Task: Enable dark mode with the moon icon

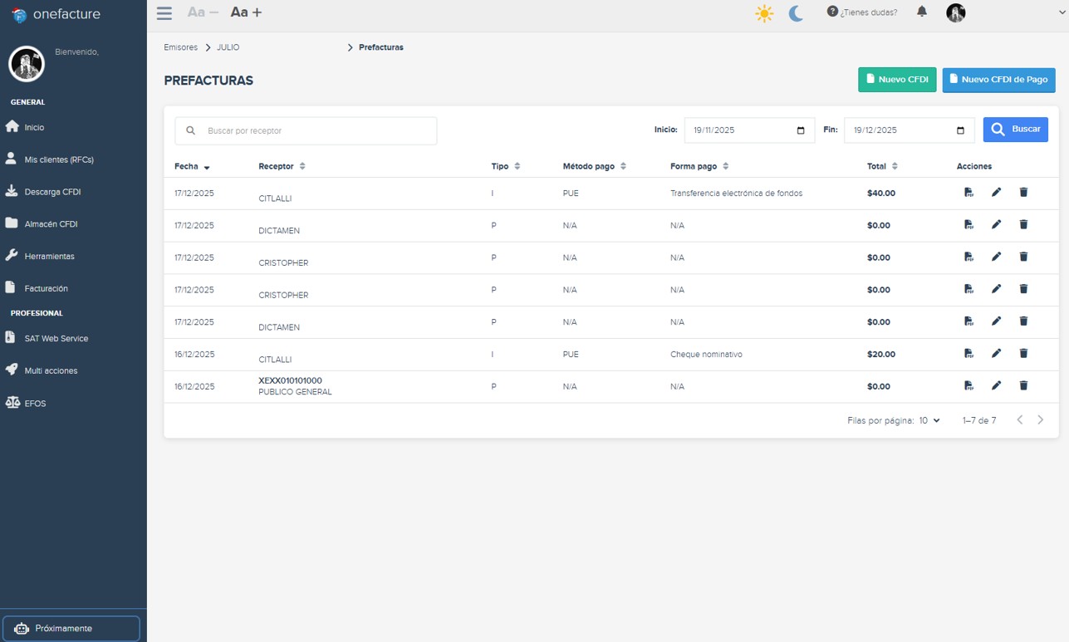Action: tap(795, 12)
